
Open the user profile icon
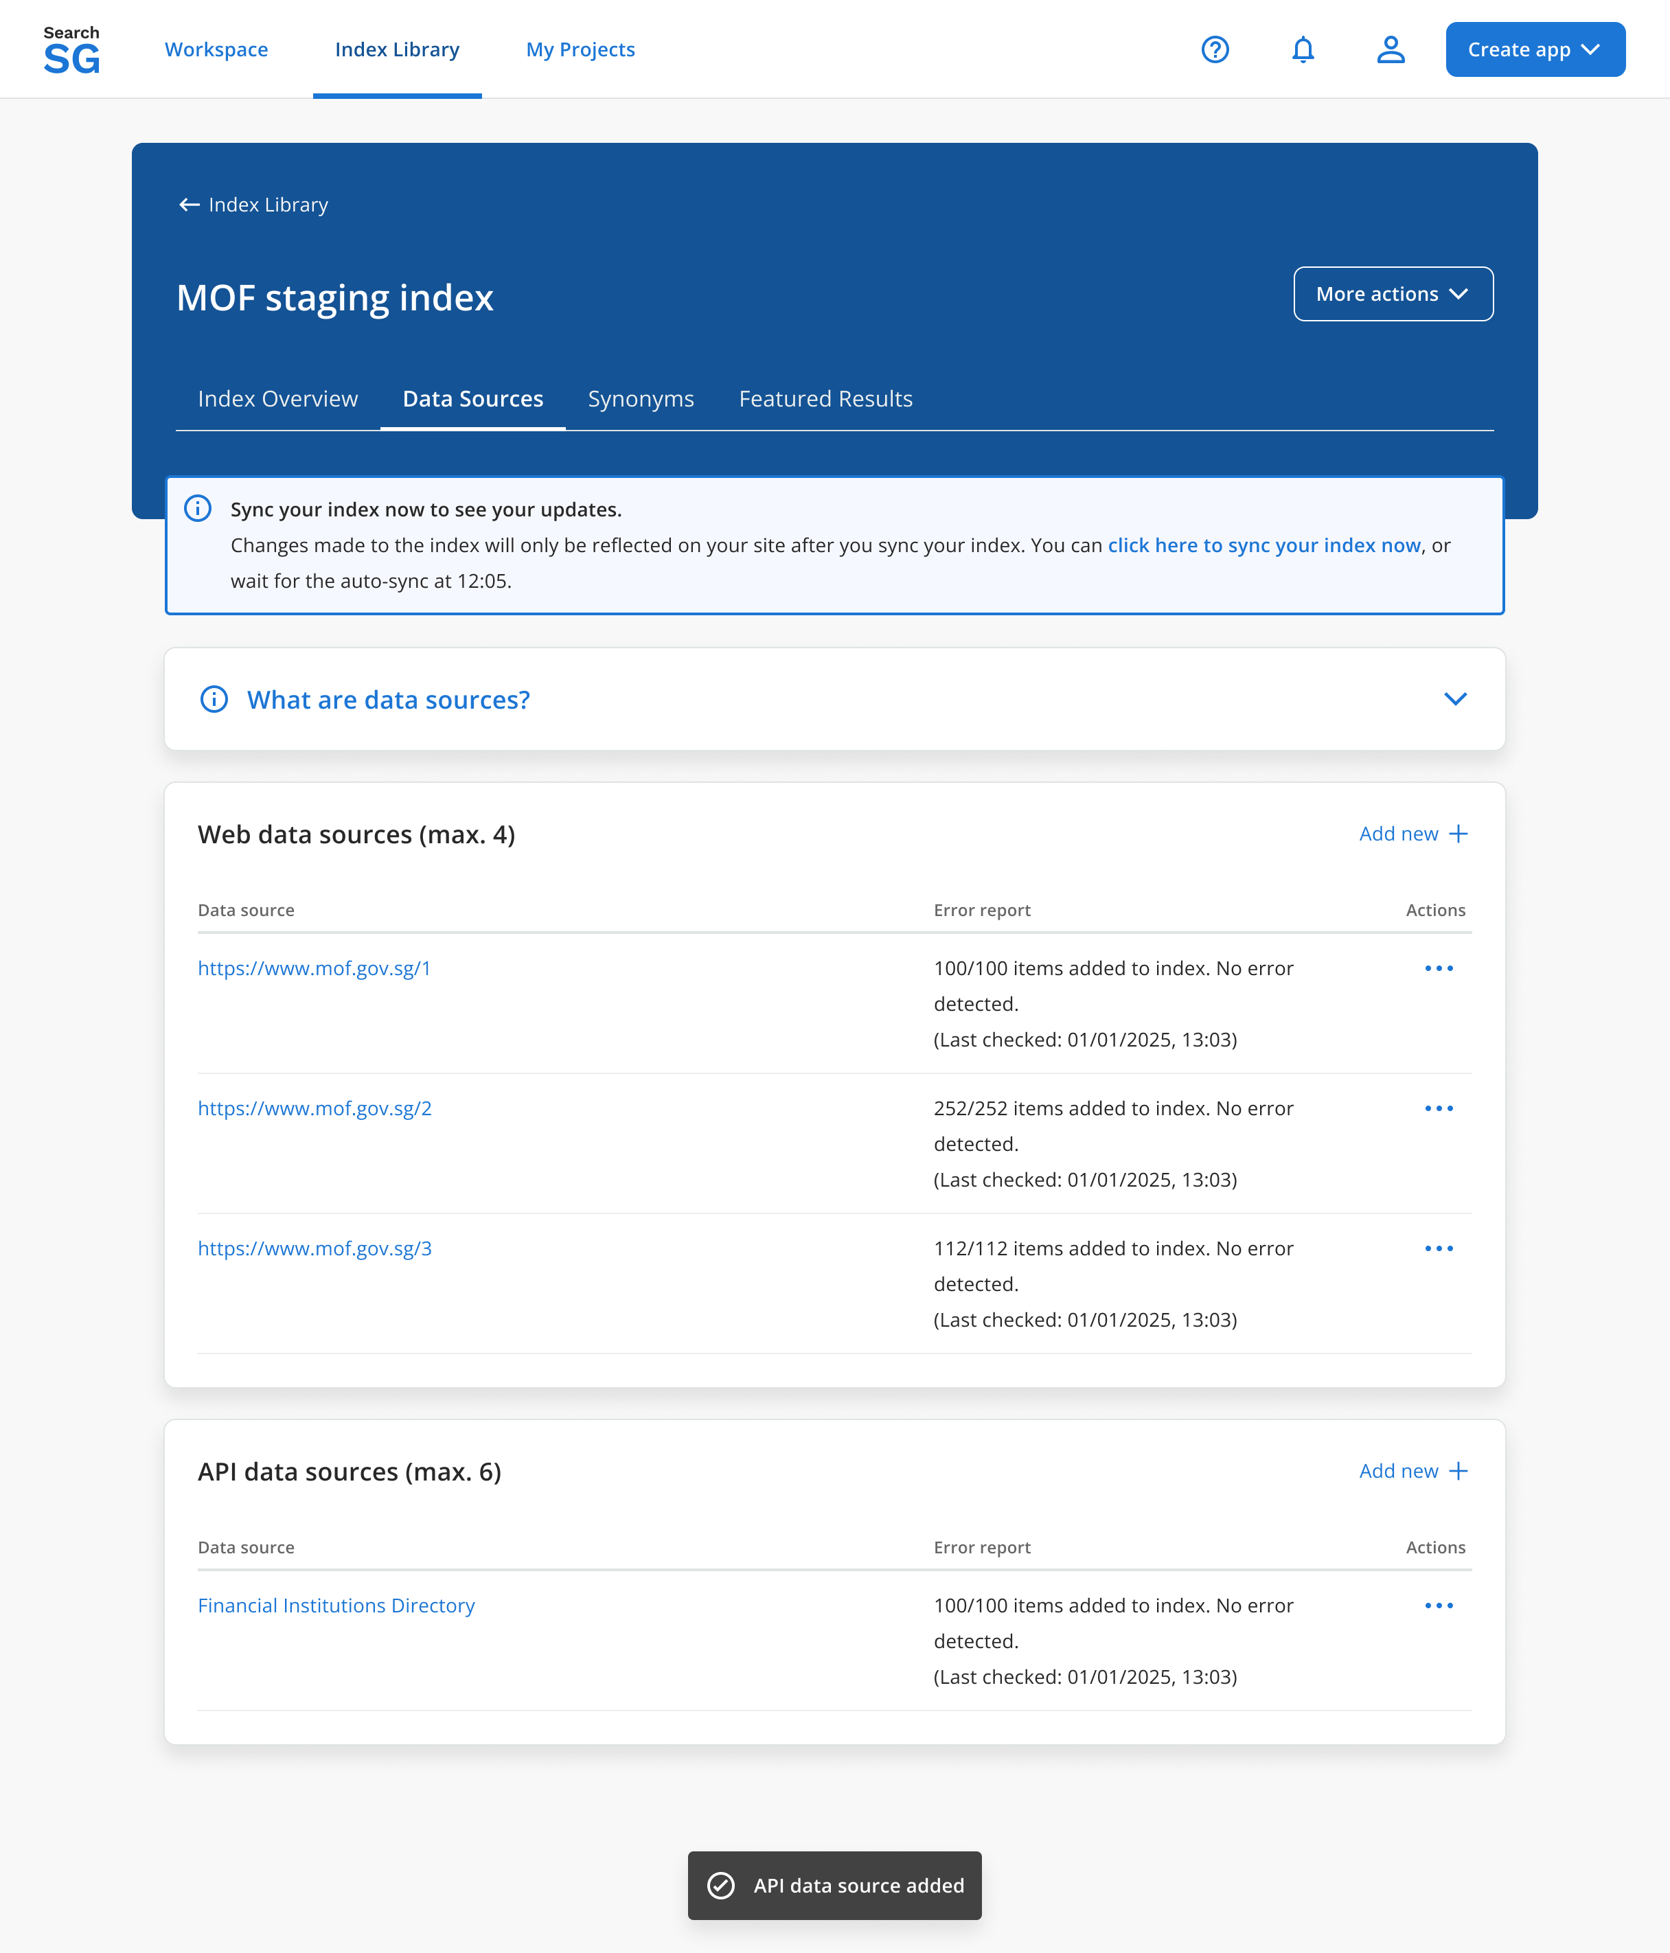pos(1390,49)
